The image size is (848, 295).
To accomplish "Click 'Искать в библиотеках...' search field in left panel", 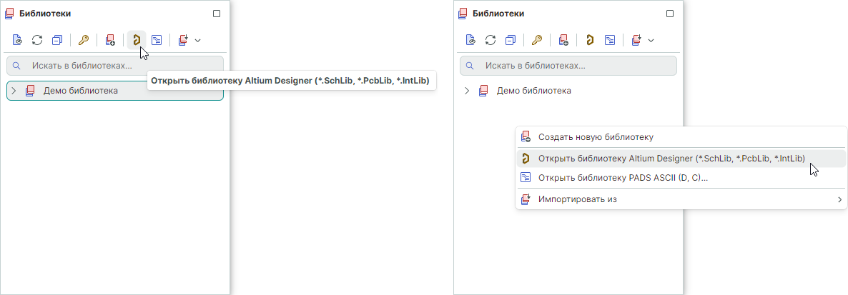I will pyautogui.click(x=114, y=66).
